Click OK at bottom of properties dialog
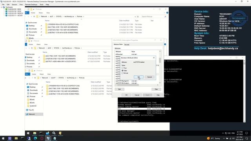Screen dimensions: 251x141 coord(126,95)
